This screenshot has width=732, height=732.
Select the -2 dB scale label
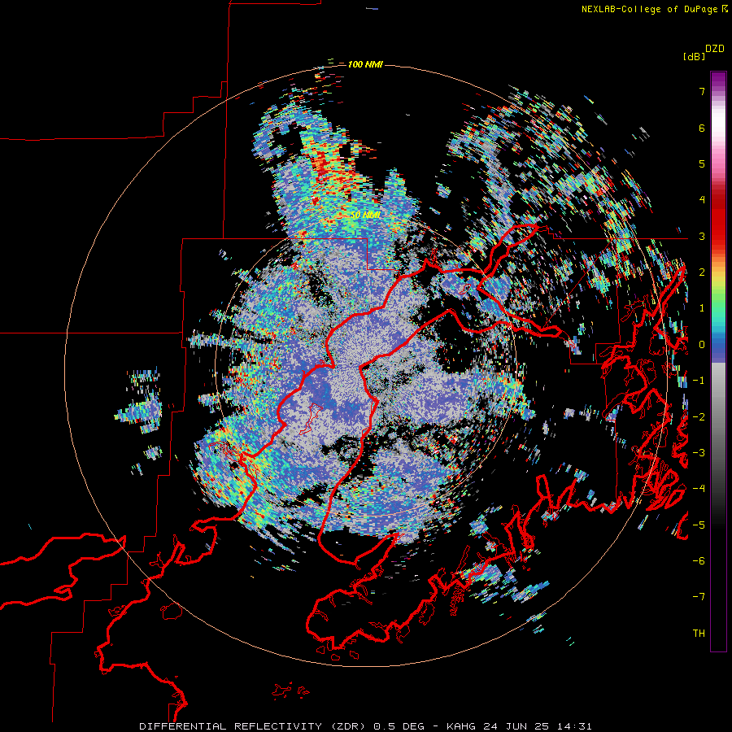699,416
